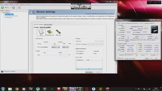The height and width of the screenshot is (91, 162).
Task: Open the Profile menu
Action: tap(16, 5)
